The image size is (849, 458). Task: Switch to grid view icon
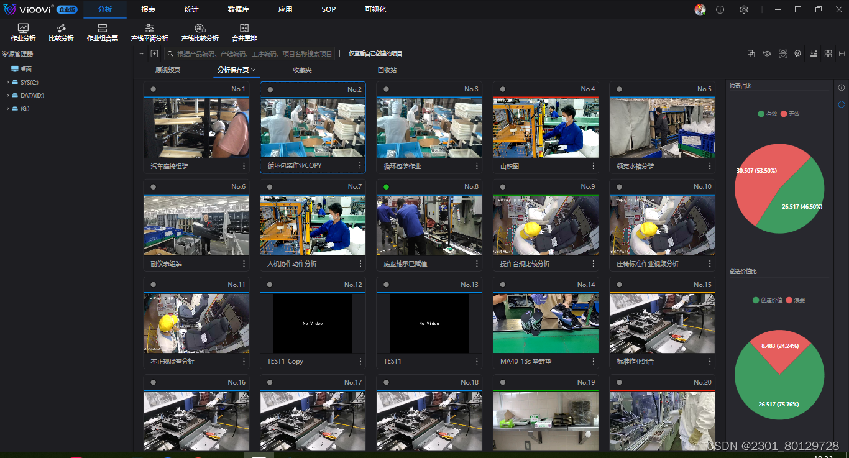click(x=828, y=53)
